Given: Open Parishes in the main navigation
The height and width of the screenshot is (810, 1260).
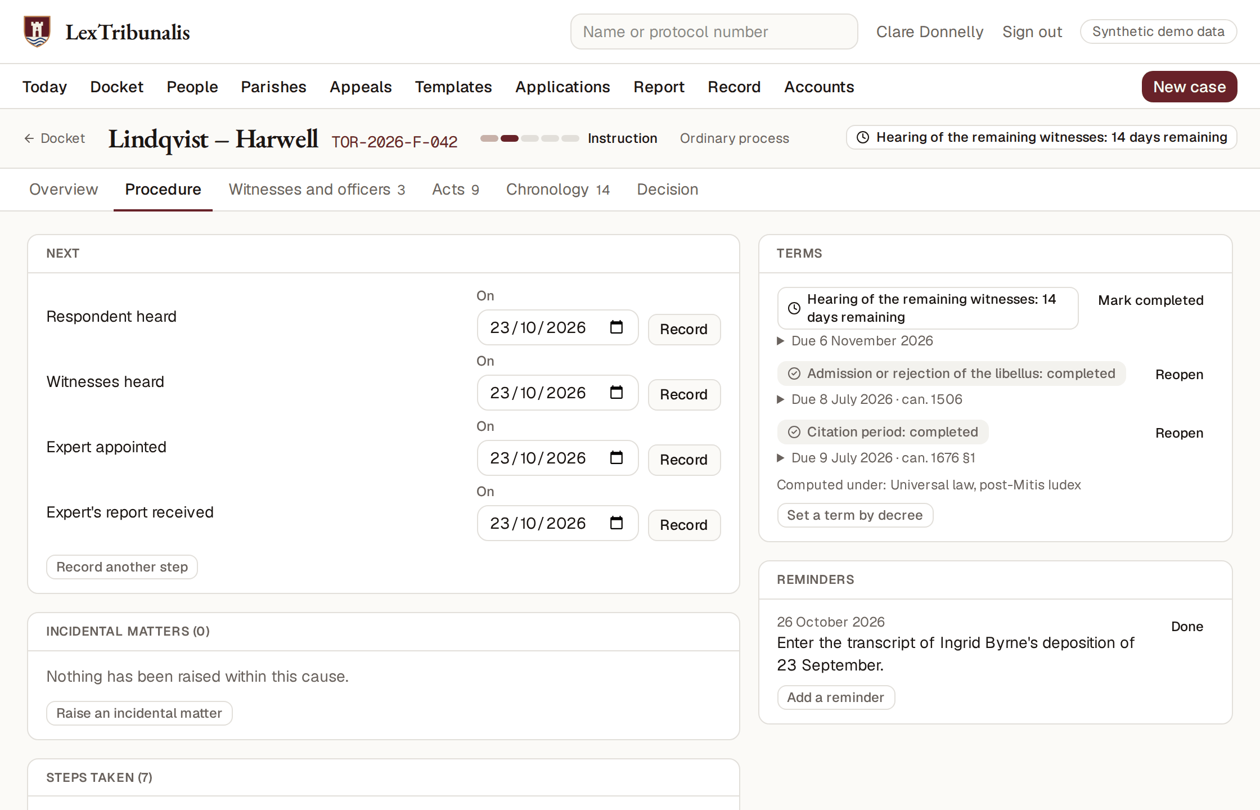Looking at the screenshot, I should tap(273, 87).
